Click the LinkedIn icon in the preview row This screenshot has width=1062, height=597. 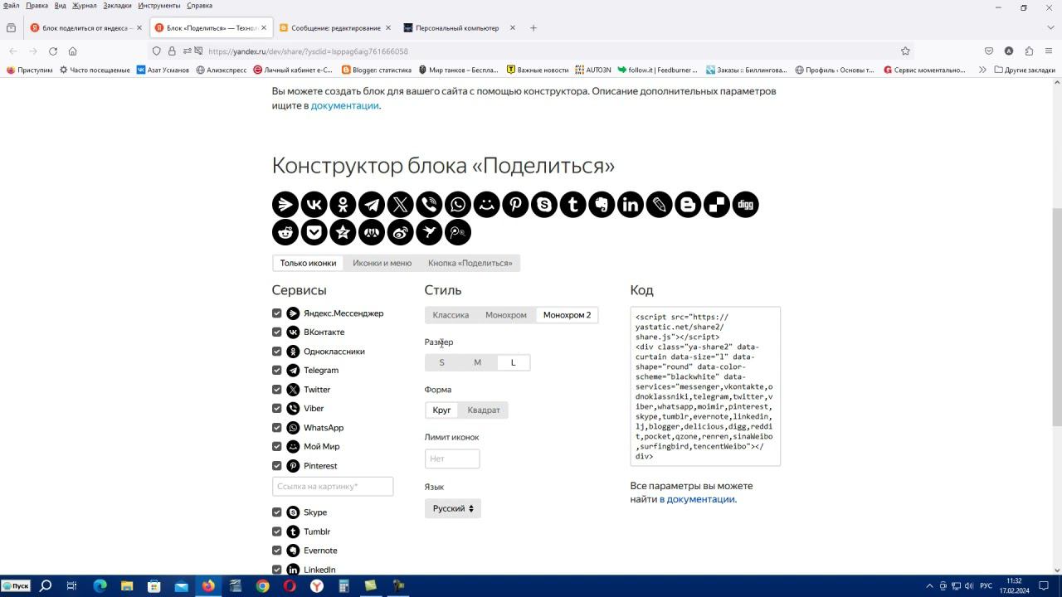click(x=631, y=204)
